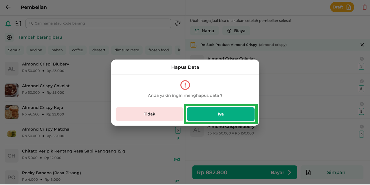Click the sort order icon near search
The image size is (370, 185).
click(19, 24)
